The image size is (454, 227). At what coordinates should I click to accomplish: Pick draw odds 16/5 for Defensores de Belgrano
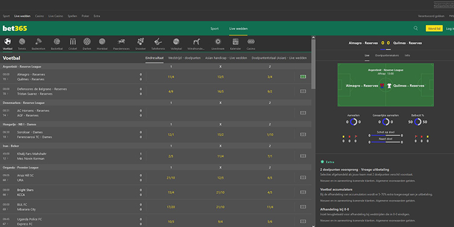pyautogui.click(x=220, y=92)
